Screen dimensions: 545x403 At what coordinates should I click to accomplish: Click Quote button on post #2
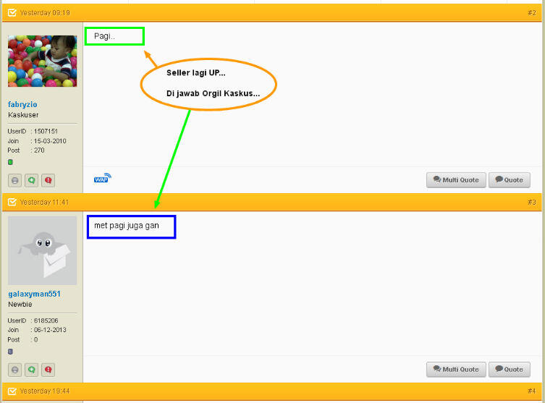pyautogui.click(x=510, y=180)
